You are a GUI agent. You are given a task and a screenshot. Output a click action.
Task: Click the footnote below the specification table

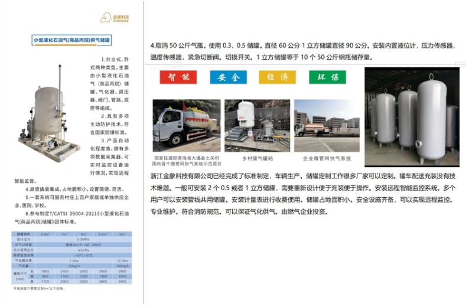click(39, 289)
